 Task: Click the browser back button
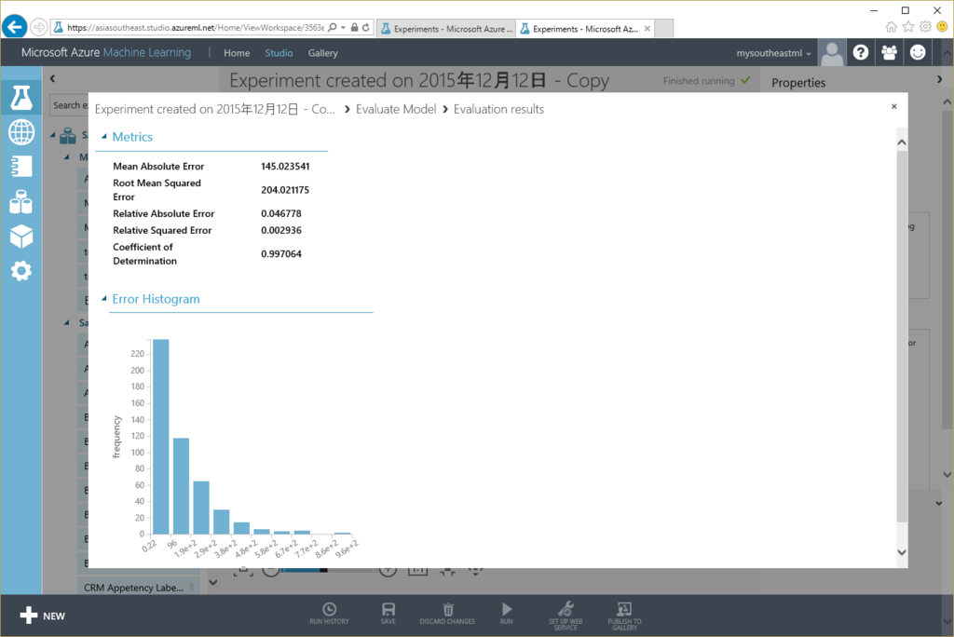pos(15,27)
